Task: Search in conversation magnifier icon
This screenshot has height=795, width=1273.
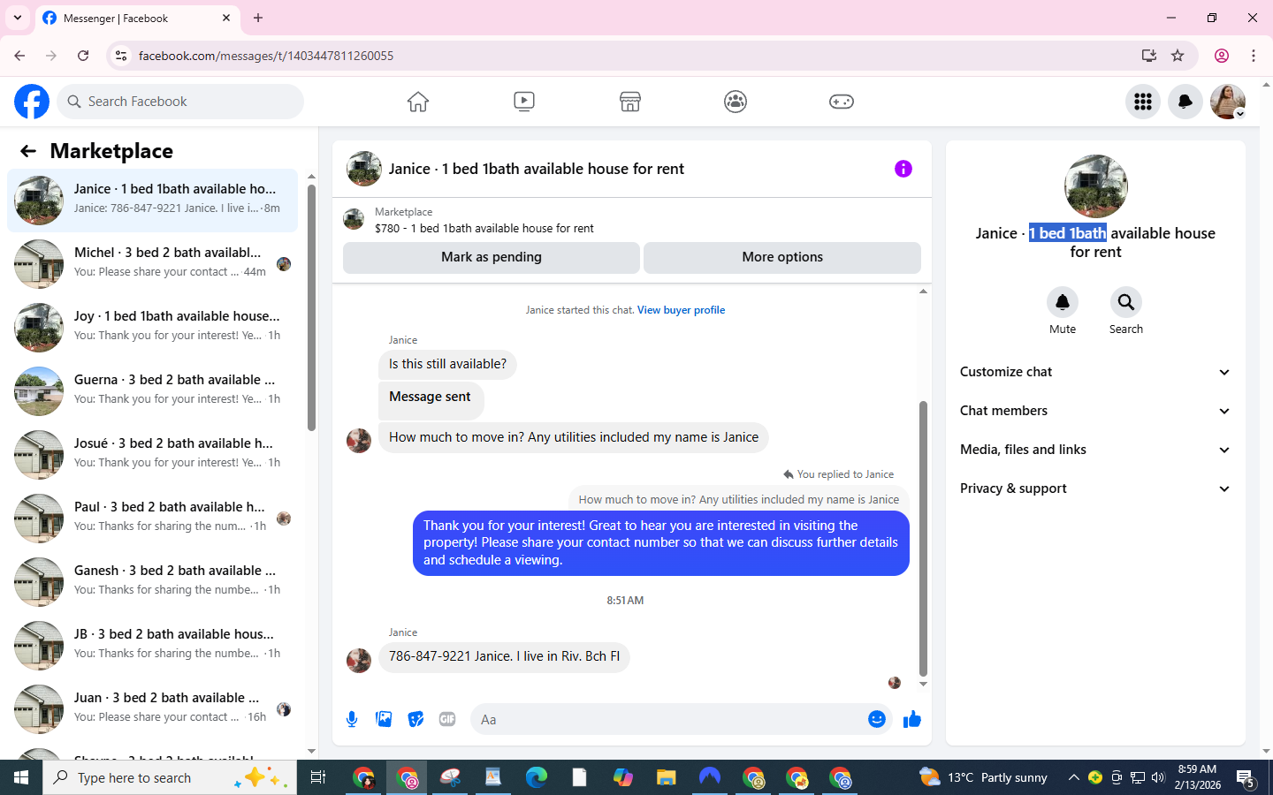Action: [1126, 302]
